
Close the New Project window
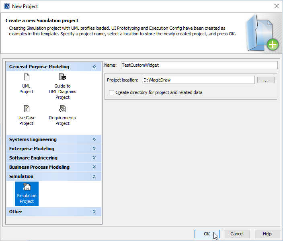[276, 6]
